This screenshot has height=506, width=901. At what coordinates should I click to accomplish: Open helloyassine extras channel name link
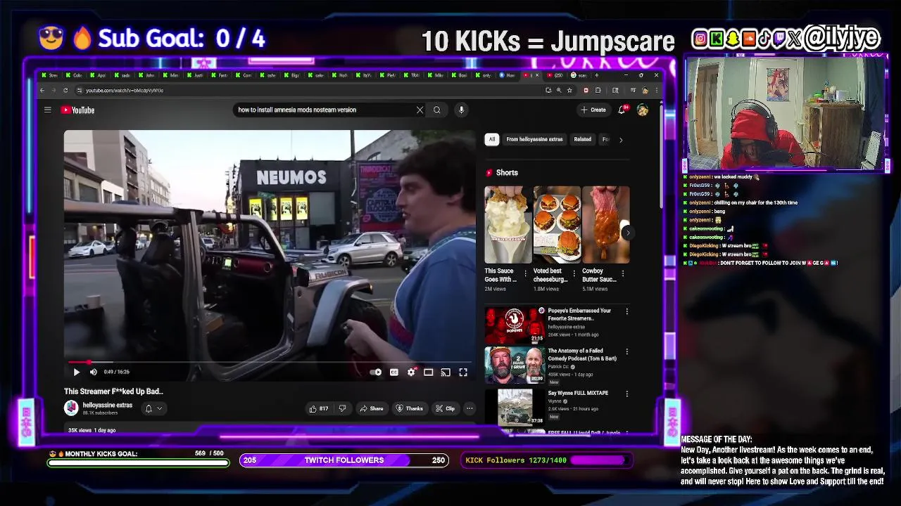[x=107, y=405]
